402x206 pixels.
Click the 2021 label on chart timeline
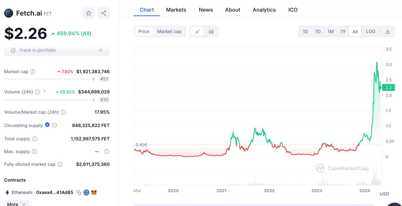tap(221, 191)
